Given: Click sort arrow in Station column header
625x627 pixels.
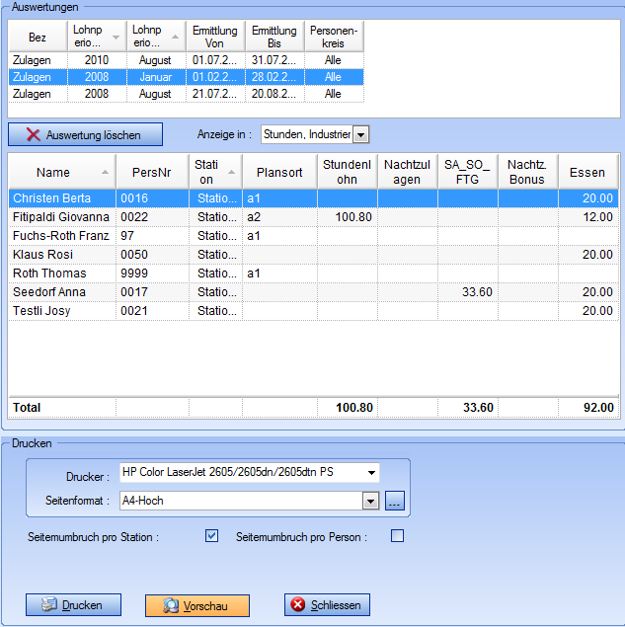Looking at the screenshot, I should (x=230, y=172).
